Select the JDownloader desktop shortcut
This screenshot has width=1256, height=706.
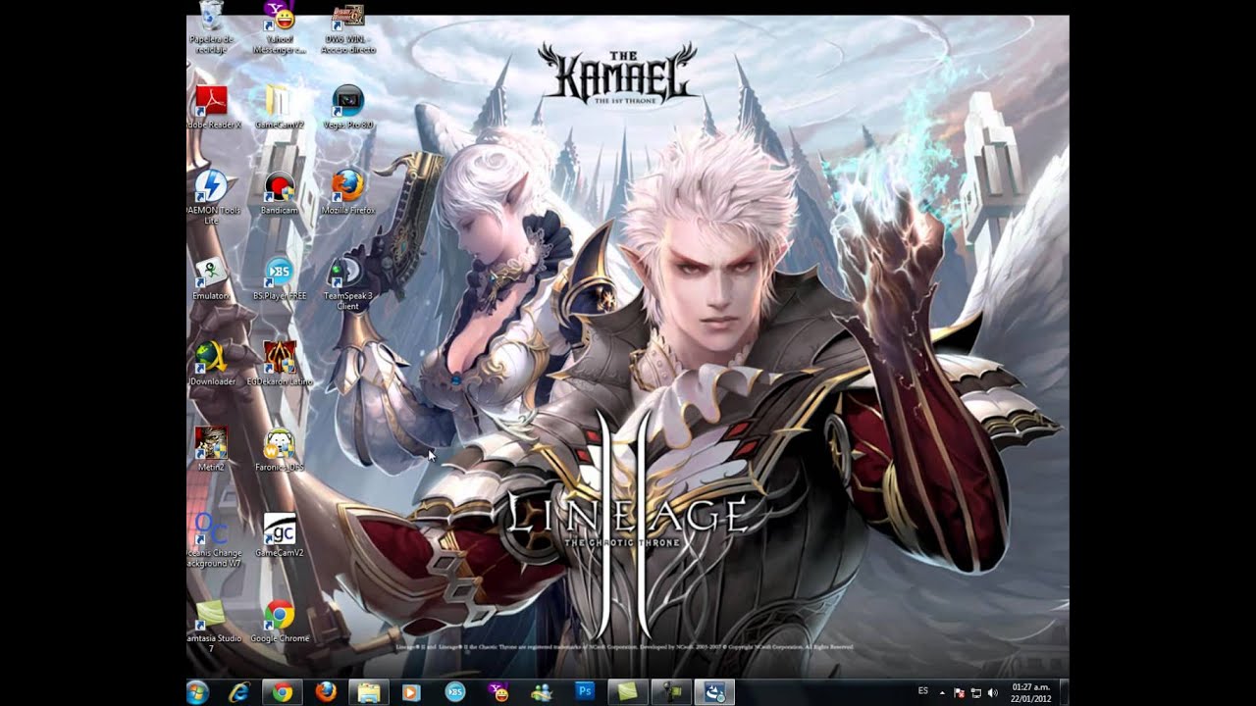tap(211, 364)
